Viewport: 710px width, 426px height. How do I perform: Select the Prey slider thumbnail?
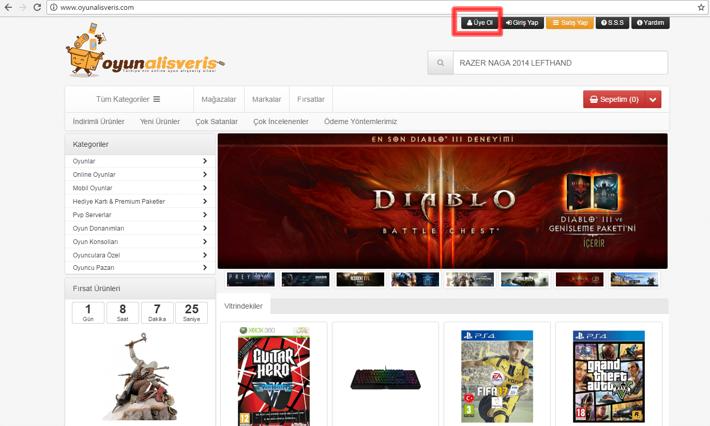251,279
